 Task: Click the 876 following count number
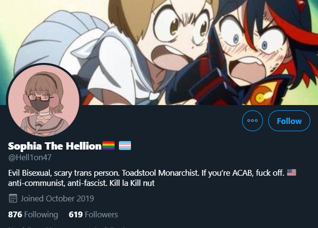point(15,214)
